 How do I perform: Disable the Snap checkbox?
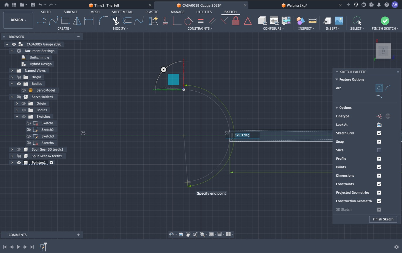point(379,142)
